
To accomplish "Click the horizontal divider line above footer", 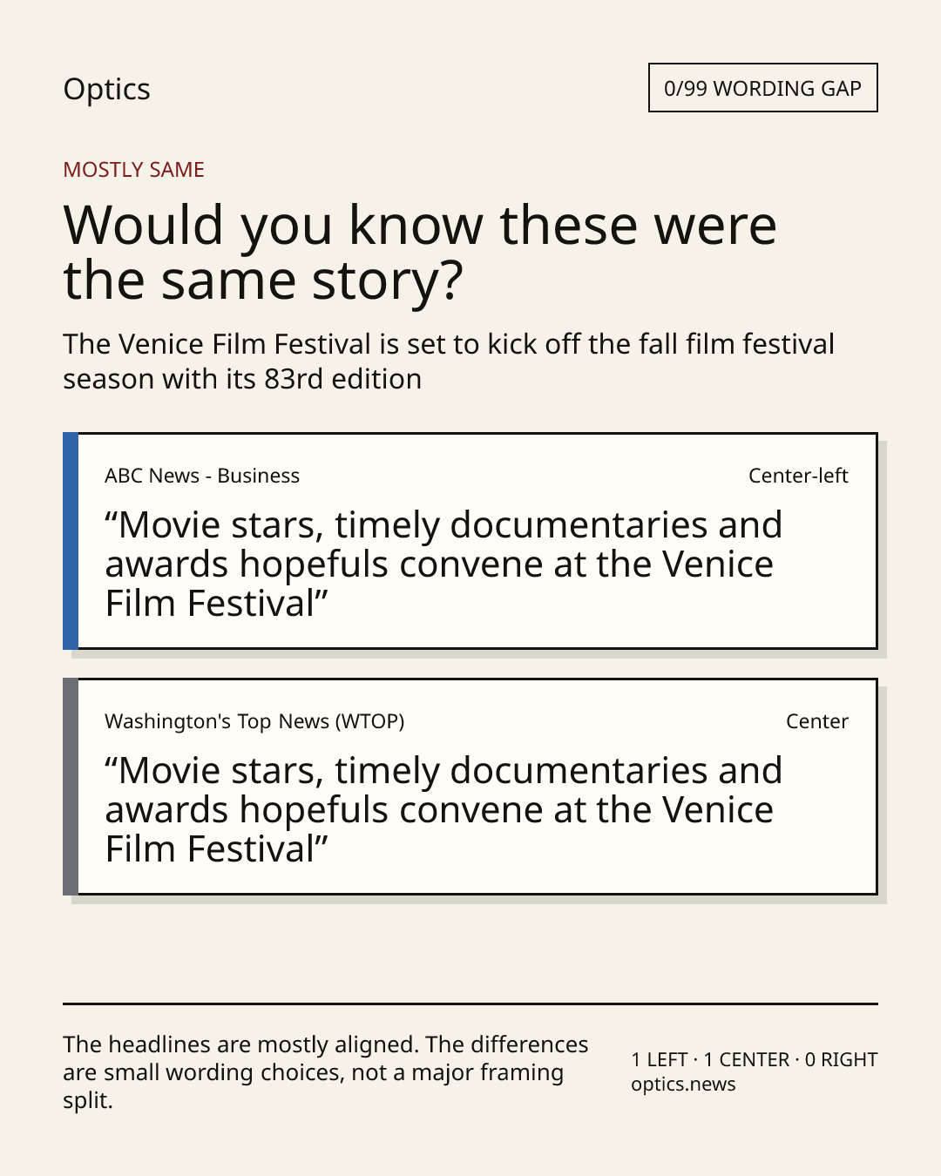I will coord(470,1004).
